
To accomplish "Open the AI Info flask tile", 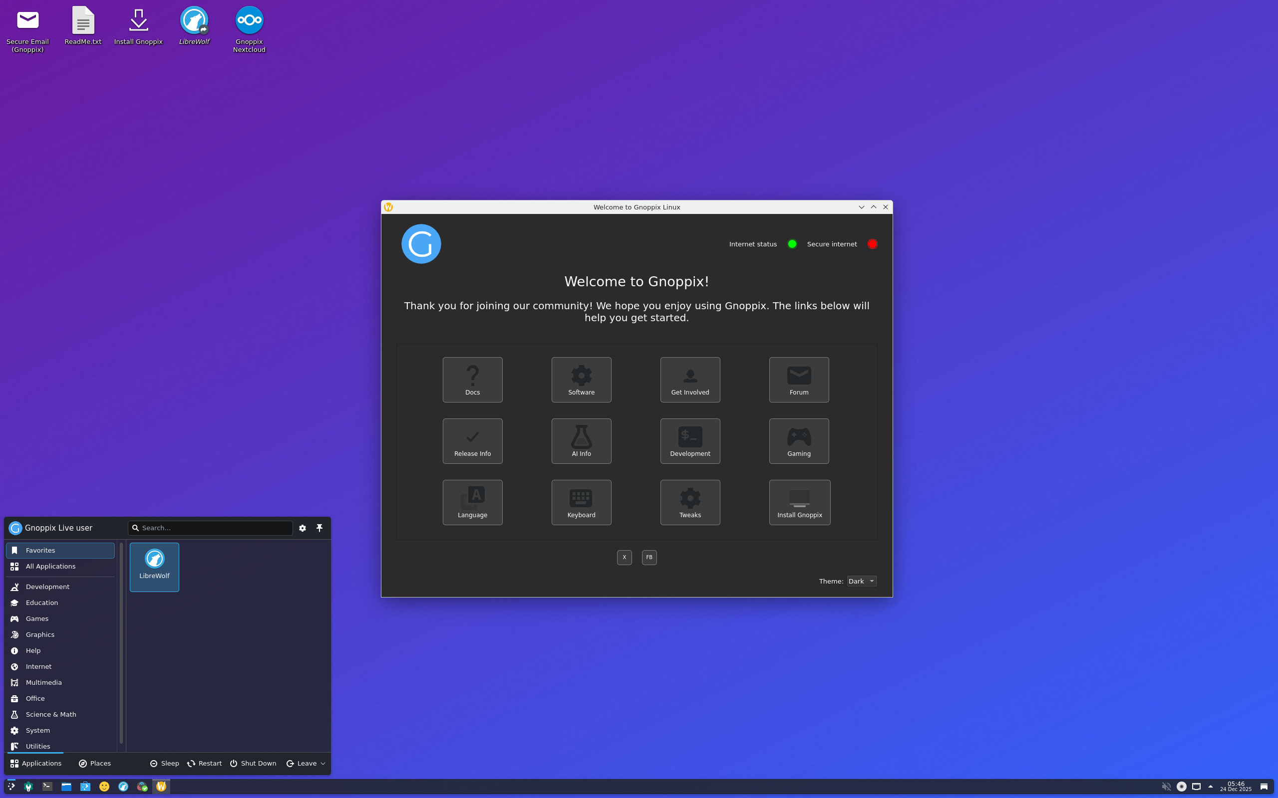I will pyautogui.click(x=581, y=441).
